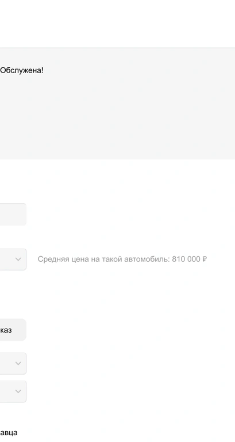Click the chevron arrow directly below the 'каз' button
This screenshot has width=235, height=442.
click(18, 363)
